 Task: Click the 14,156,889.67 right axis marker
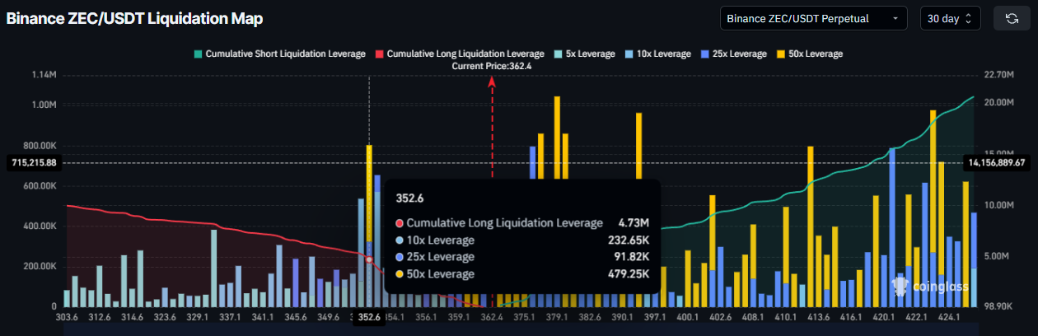(997, 163)
